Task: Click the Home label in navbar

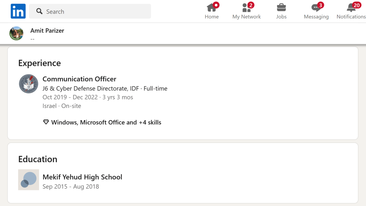Action: click(x=212, y=17)
